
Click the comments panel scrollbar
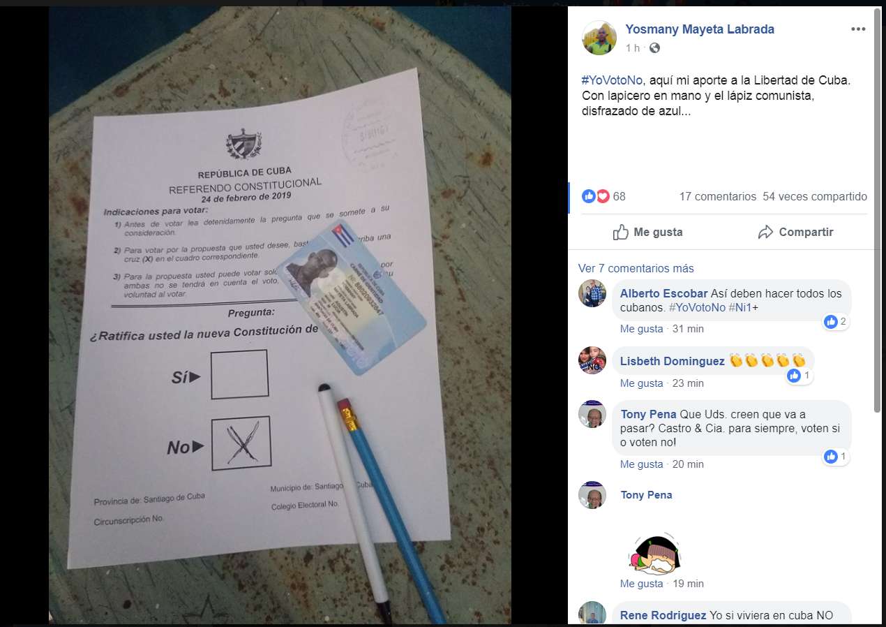coord(877,209)
